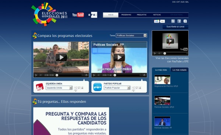Screen dimensions: 221x135
Task: Click the Suscríbete al canal button
Action: tap(175, 27)
